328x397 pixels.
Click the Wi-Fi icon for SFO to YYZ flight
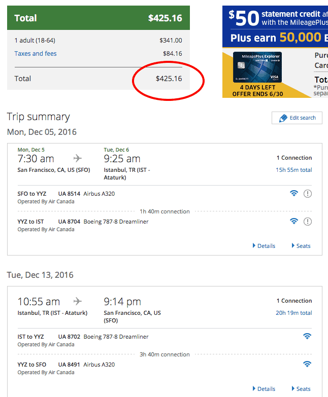coord(294,193)
